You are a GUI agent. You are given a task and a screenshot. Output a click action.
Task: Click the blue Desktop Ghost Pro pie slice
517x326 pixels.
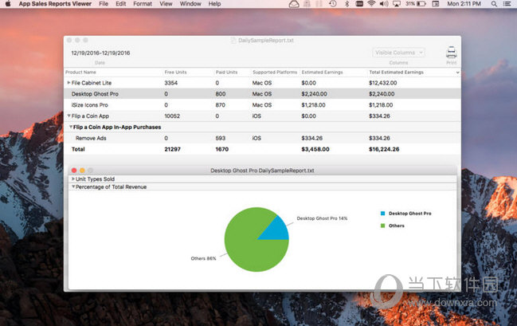pos(278,230)
